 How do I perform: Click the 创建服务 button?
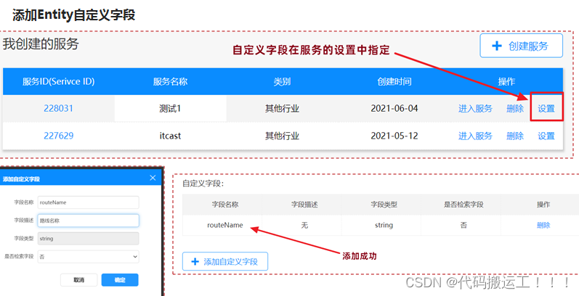point(521,46)
